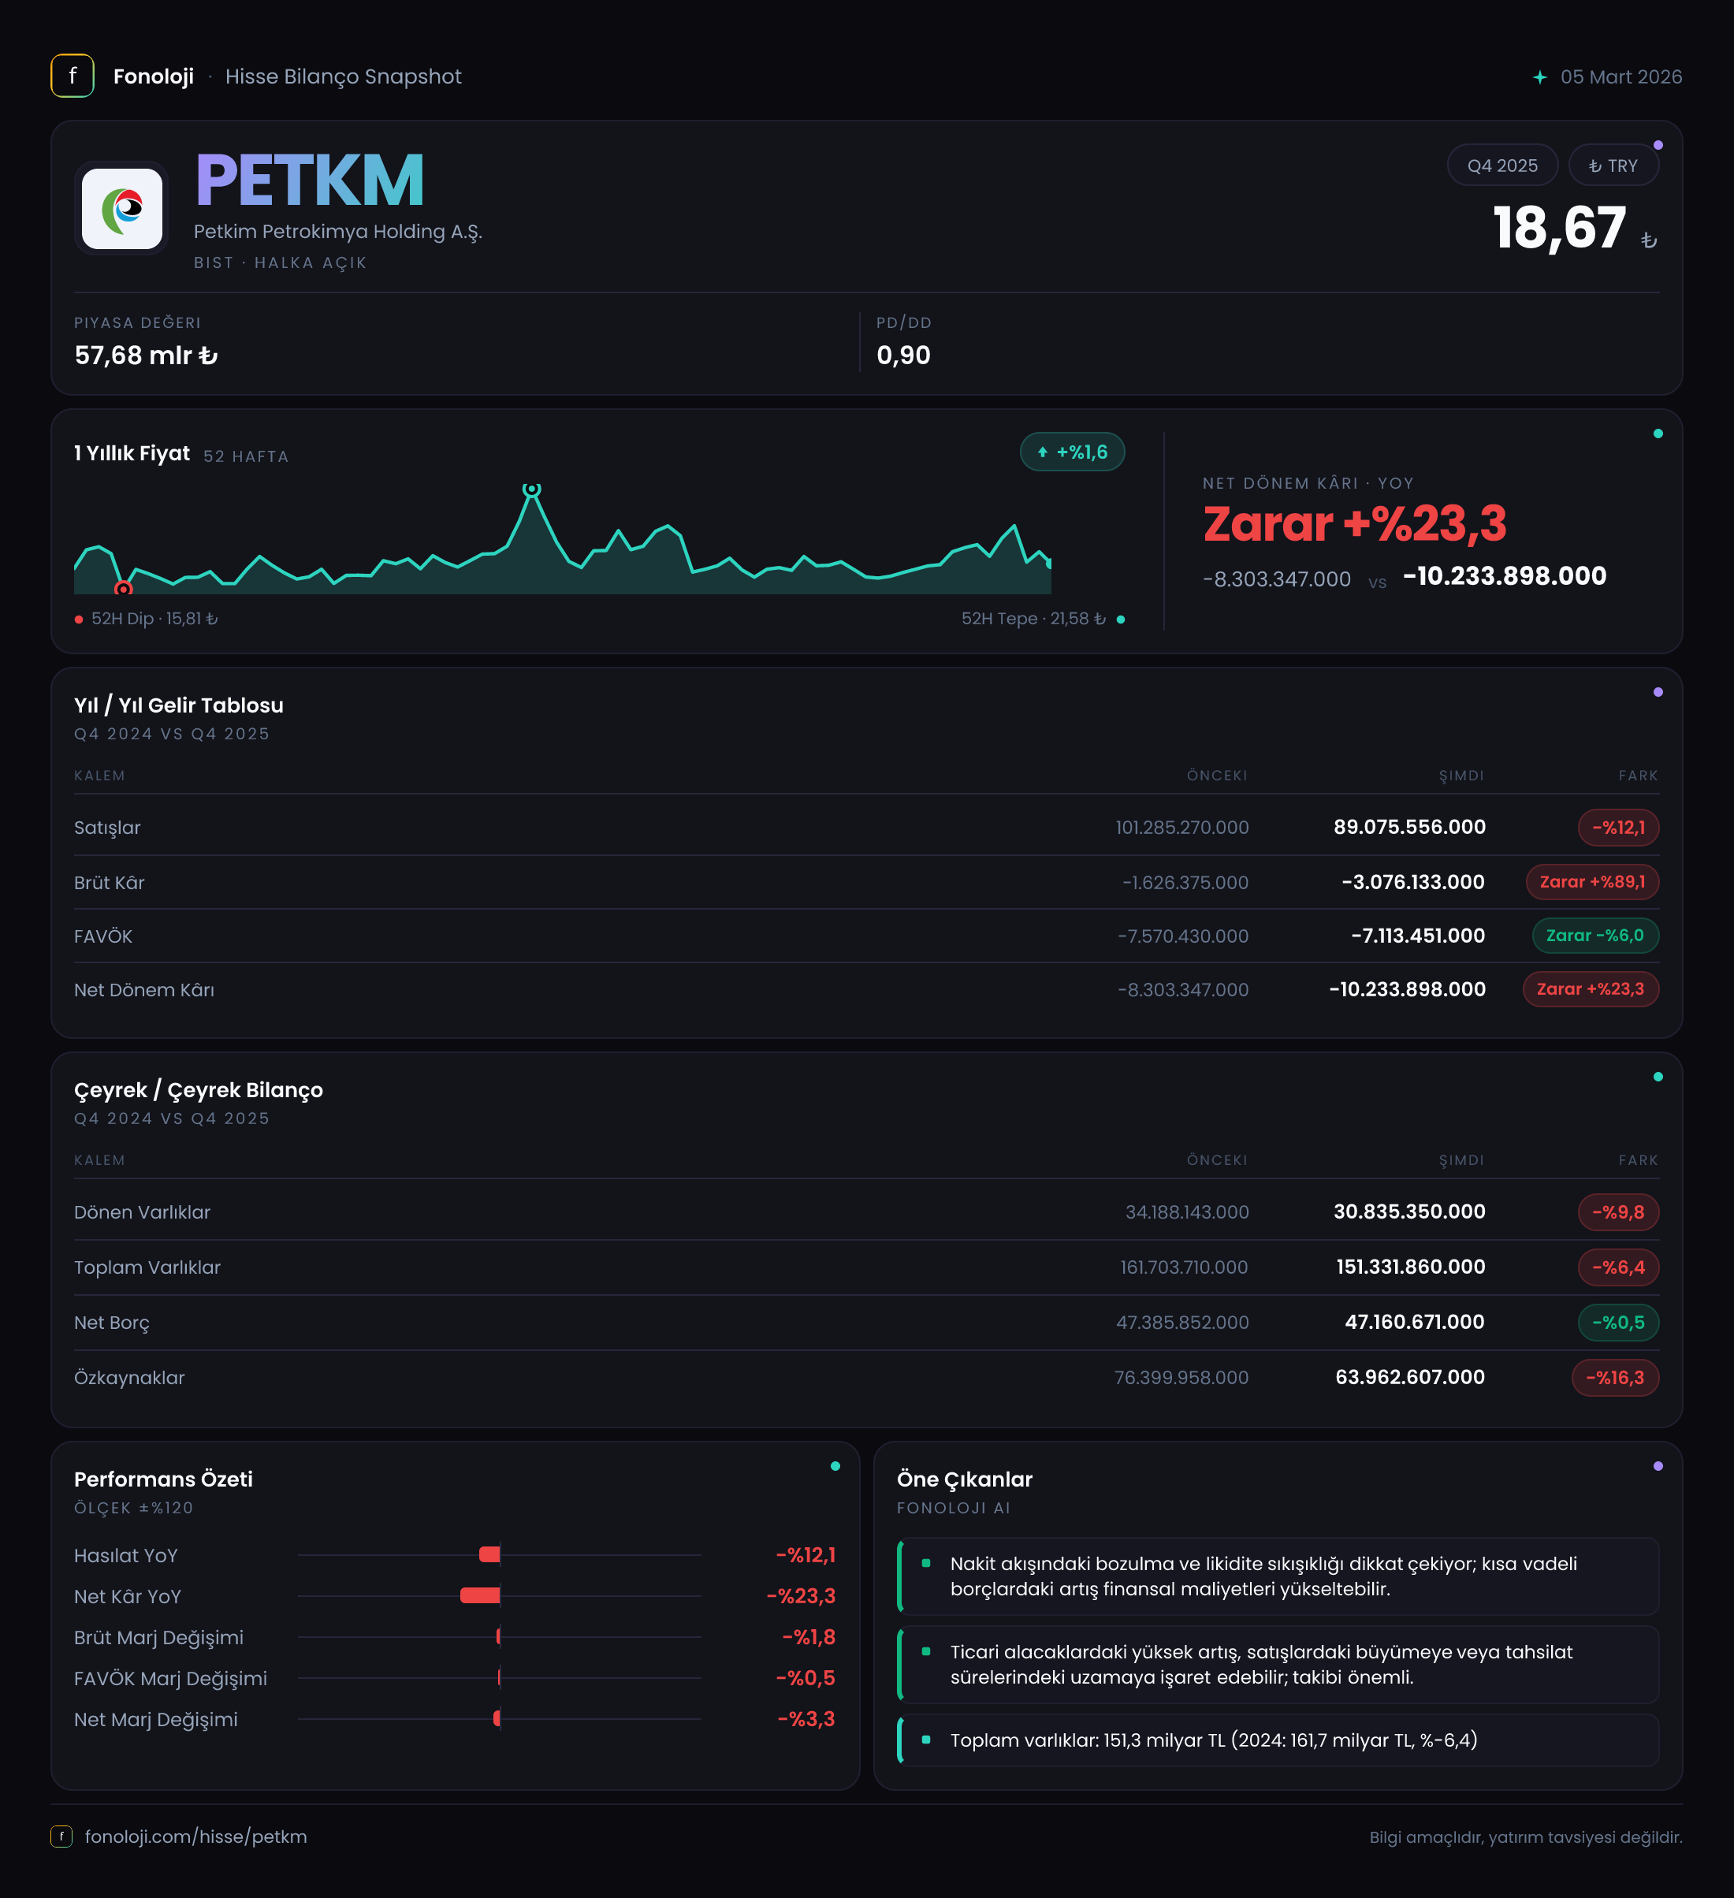Click the Brüt Kâr Zarar +%89,1 badge
The height and width of the screenshot is (1898, 1734).
pyautogui.click(x=1592, y=882)
